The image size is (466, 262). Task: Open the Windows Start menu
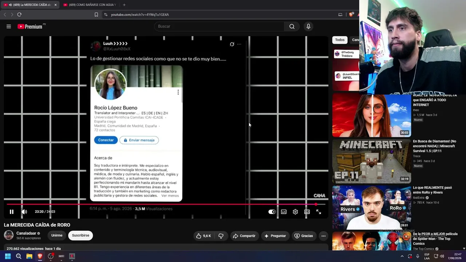coord(8,256)
